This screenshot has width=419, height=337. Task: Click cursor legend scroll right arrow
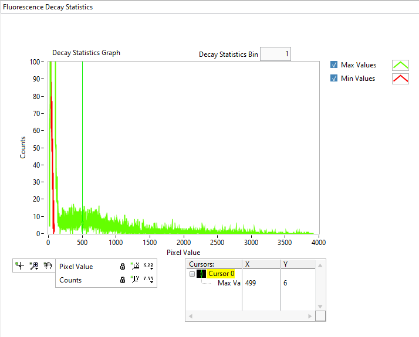[310, 316]
